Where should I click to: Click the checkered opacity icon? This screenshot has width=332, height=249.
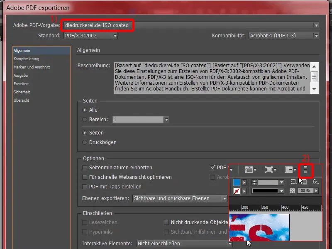(293, 191)
